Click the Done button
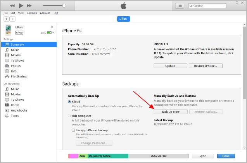Viewport: 247px width, 163px height. click(226, 156)
